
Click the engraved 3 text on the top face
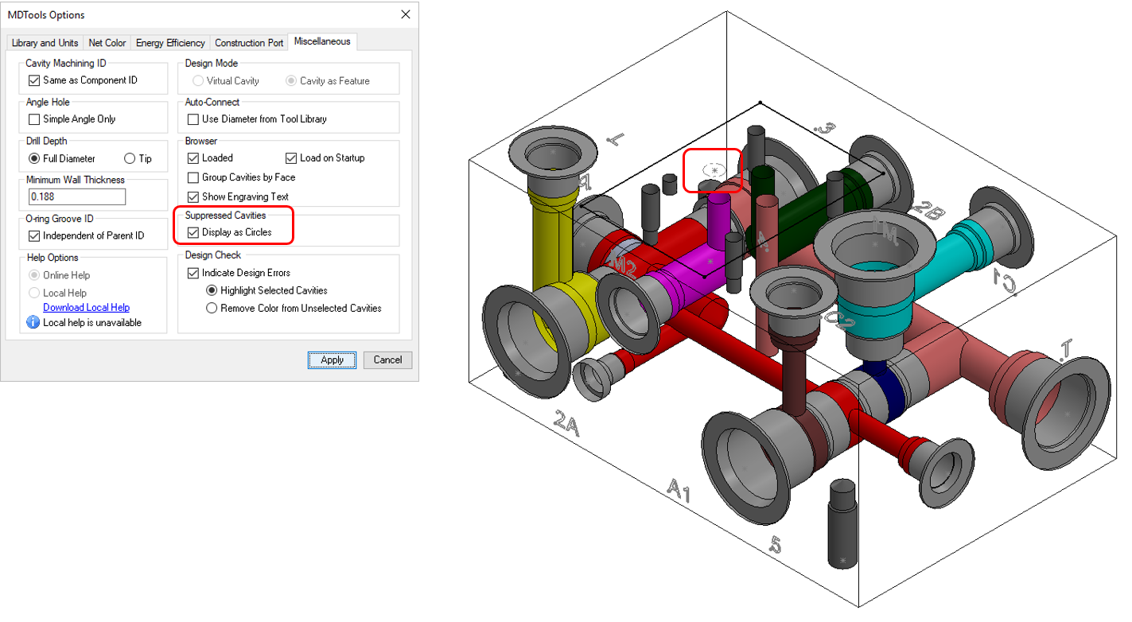coord(827,128)
